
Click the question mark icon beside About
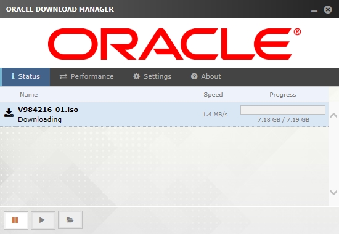tap(194, 76)
